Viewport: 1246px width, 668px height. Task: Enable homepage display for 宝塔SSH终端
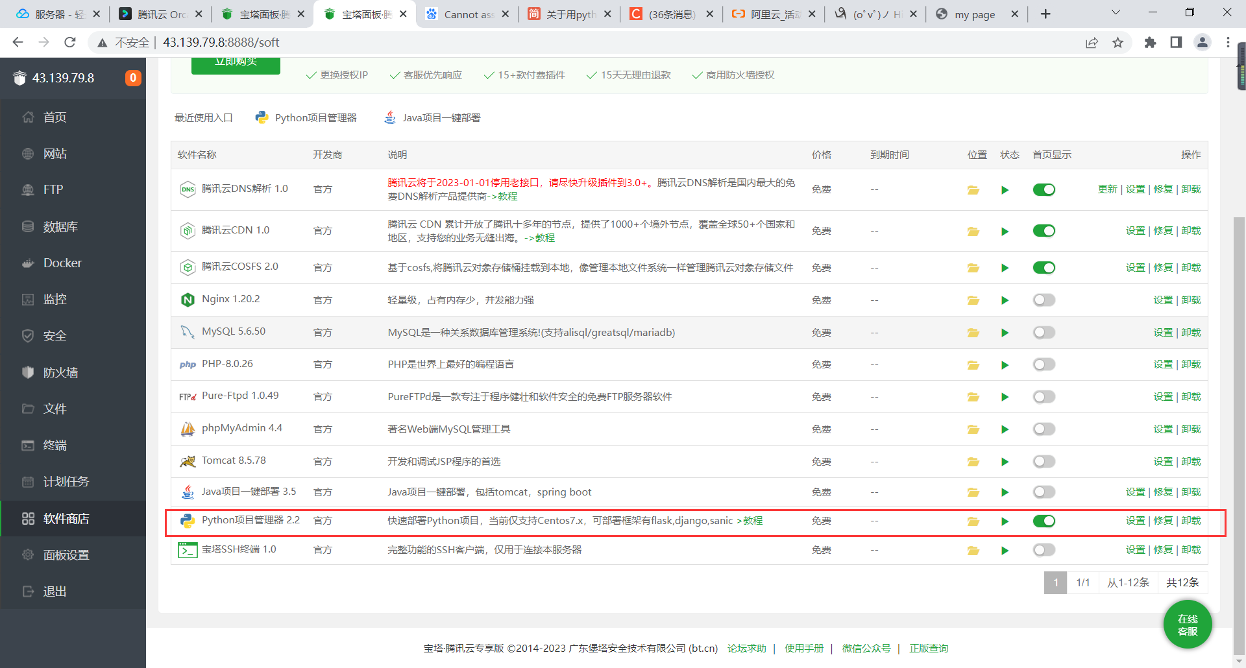[1044, 550]
